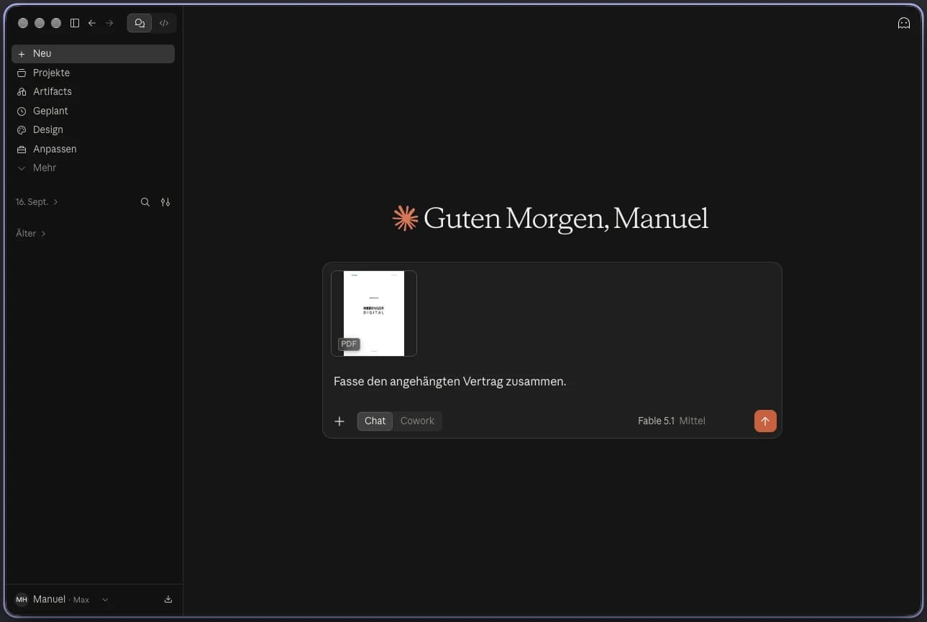927x622 pixels.
Task: Expand the 16. Sept. chat group
Action: click(37, 202)
